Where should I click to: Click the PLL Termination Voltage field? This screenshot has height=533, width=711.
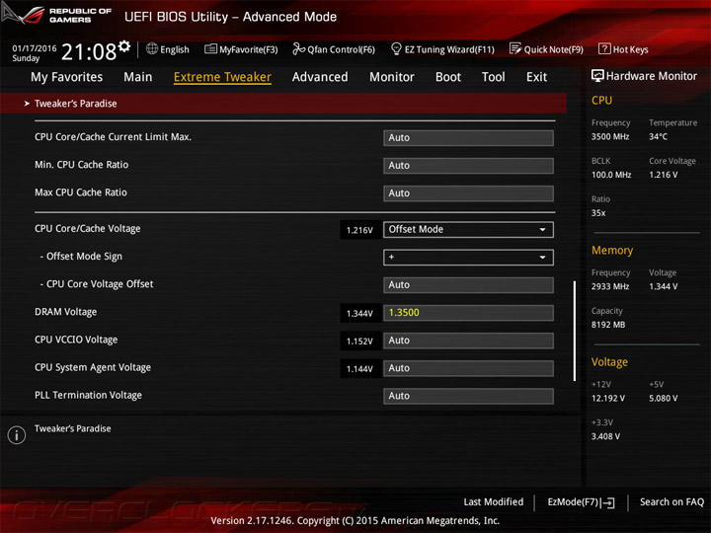tap(468, 396)
